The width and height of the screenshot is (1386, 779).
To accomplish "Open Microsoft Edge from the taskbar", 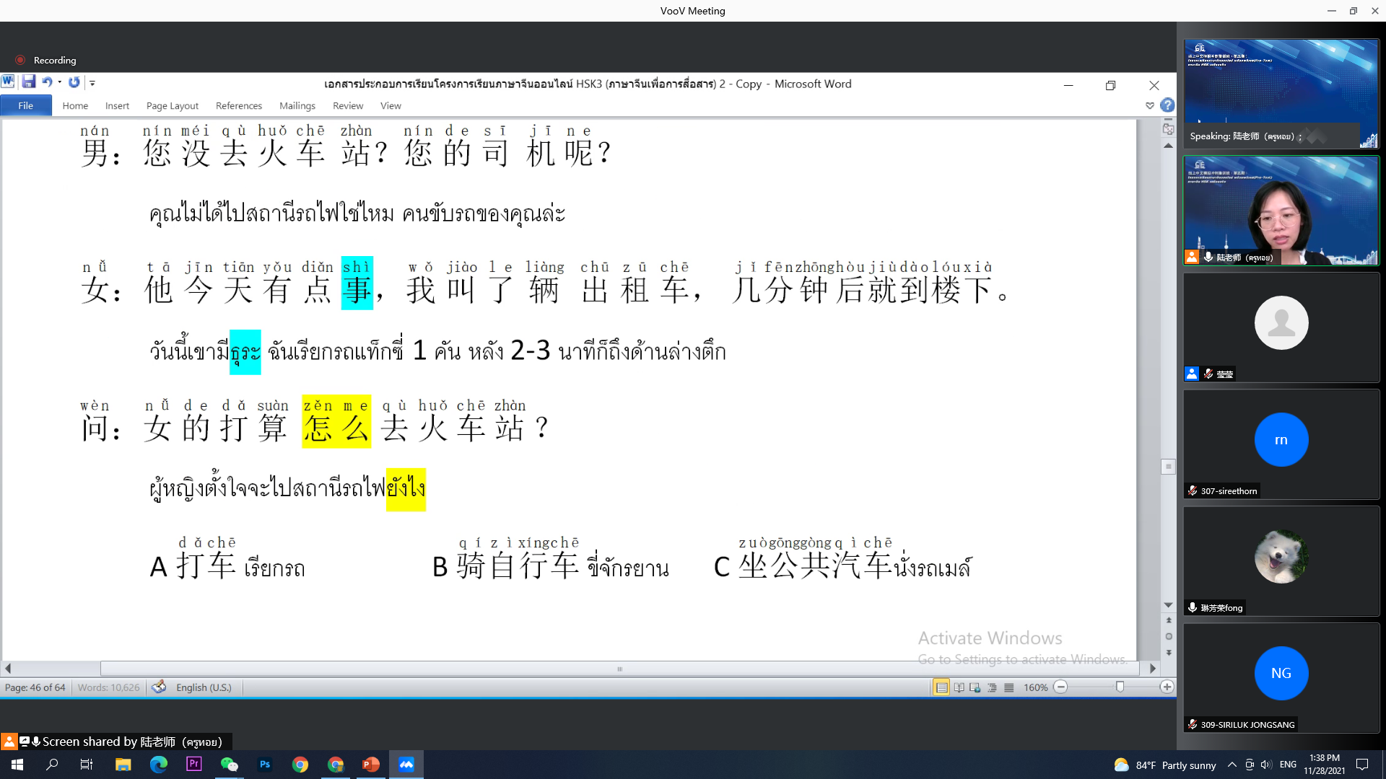I will click(x=158, y=765).
